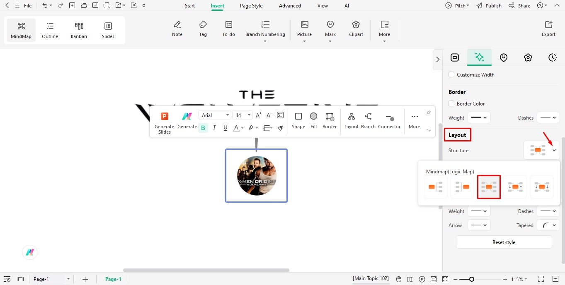
Task: Click Generate Slides in floating toolbar
Action: point(165,123)
